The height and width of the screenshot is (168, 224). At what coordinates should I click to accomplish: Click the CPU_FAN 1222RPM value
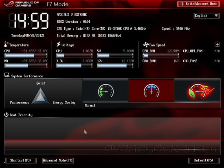pyautogui.click(x=173, y=51)
